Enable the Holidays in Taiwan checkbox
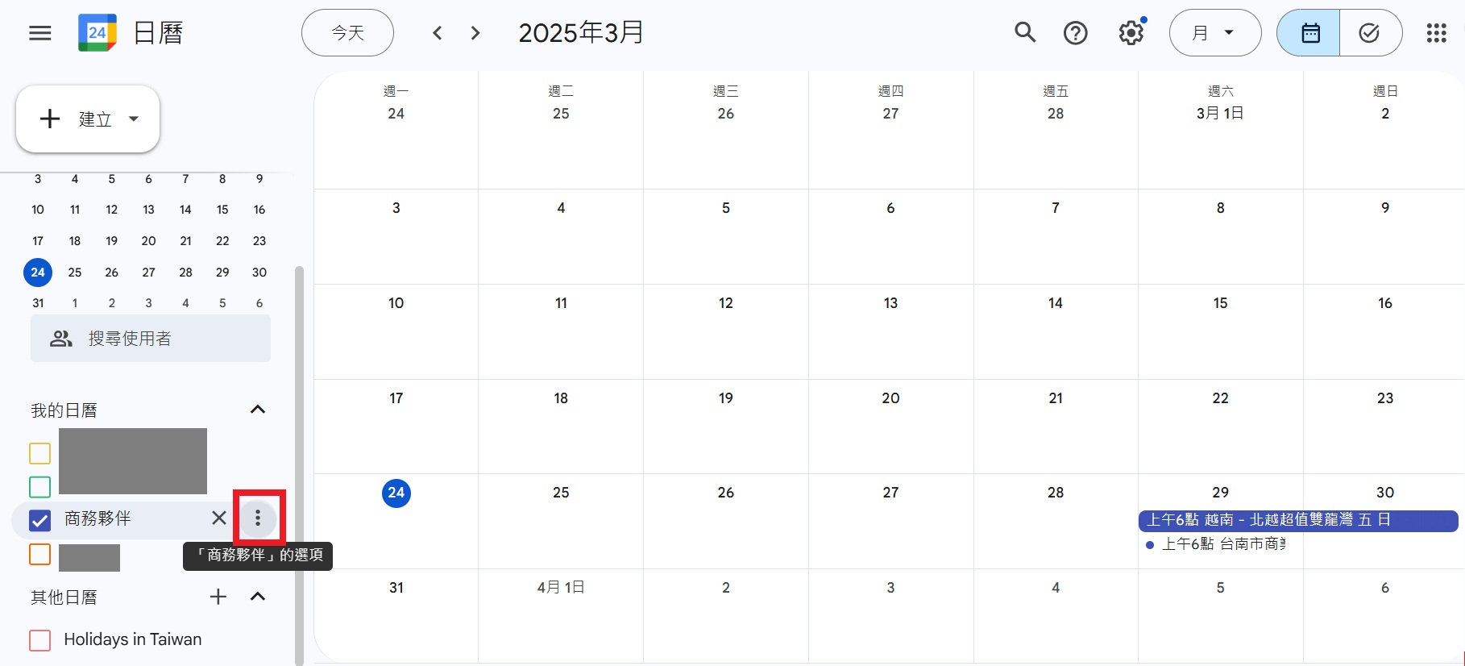Viewport: 1465px width, 666px height. point(39,640)
